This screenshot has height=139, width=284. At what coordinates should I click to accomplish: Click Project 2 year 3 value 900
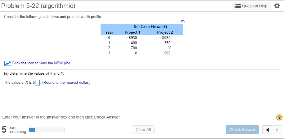(167, 53)
